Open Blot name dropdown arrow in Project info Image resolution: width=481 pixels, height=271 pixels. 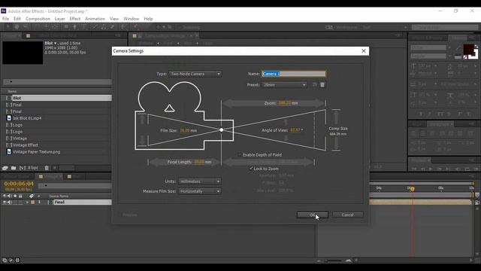55,44
